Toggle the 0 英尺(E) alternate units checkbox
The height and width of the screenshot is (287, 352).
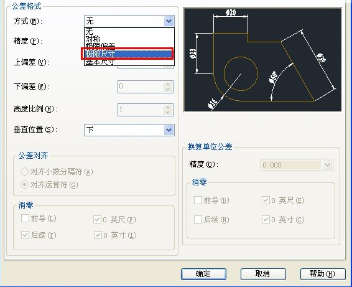click(266, 200)
